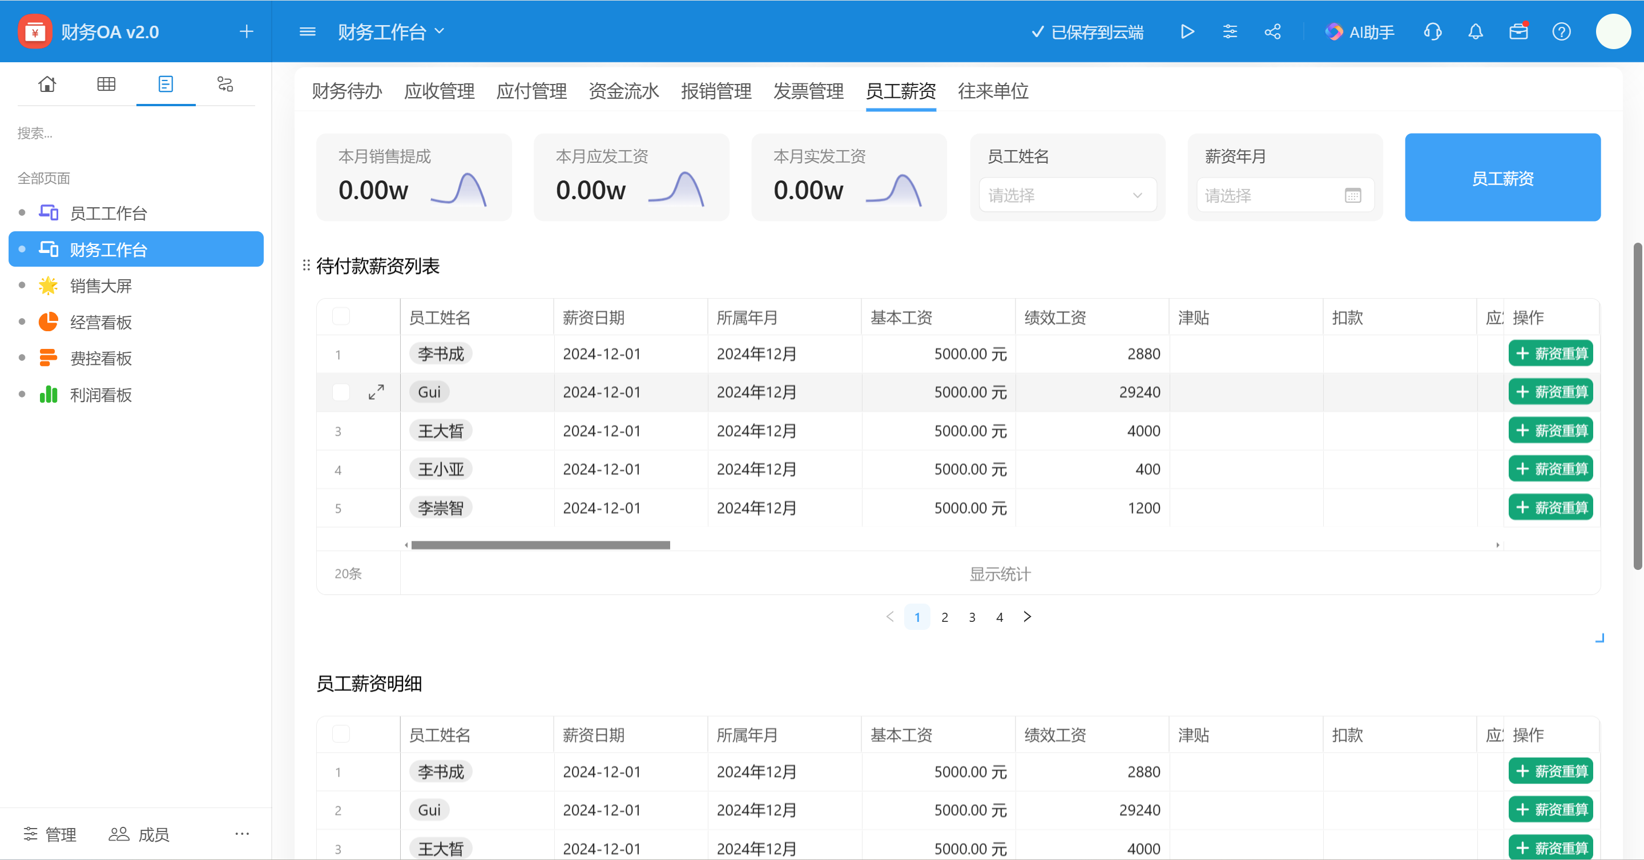
Task: Click the drag handle beside 待付款薪资列表
Action: pos(307,265)
